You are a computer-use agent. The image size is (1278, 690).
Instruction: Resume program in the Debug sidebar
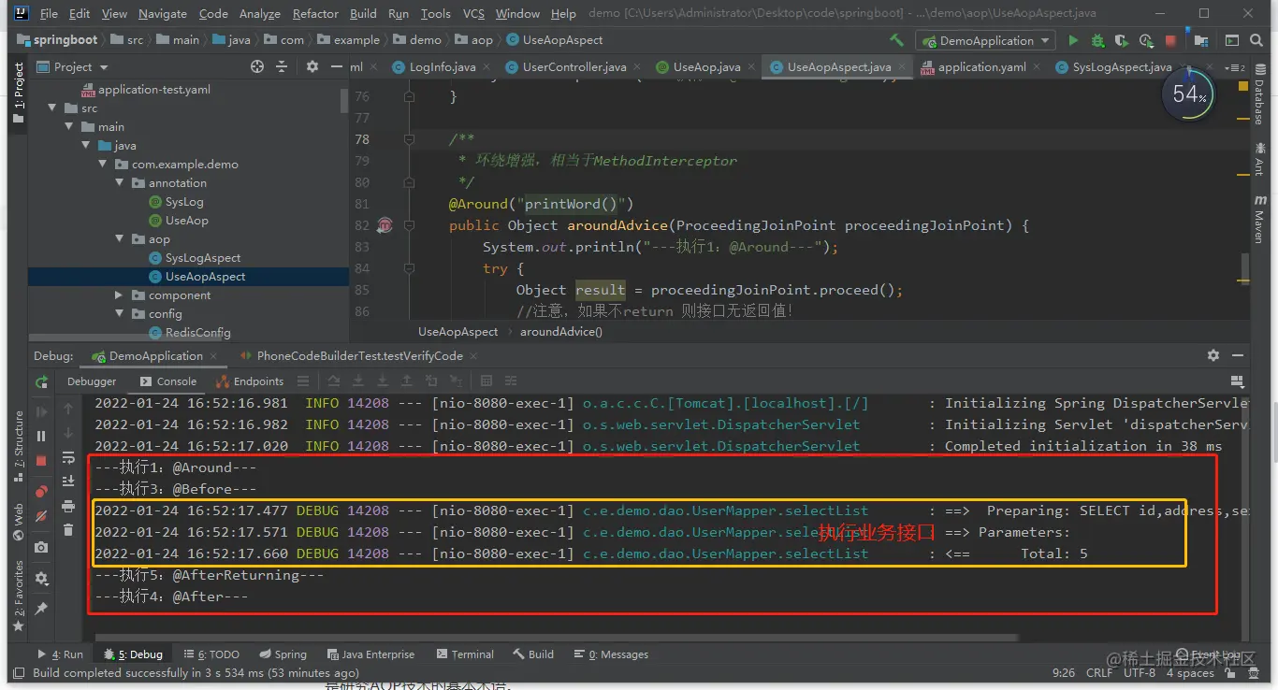[x=41, y=411]
